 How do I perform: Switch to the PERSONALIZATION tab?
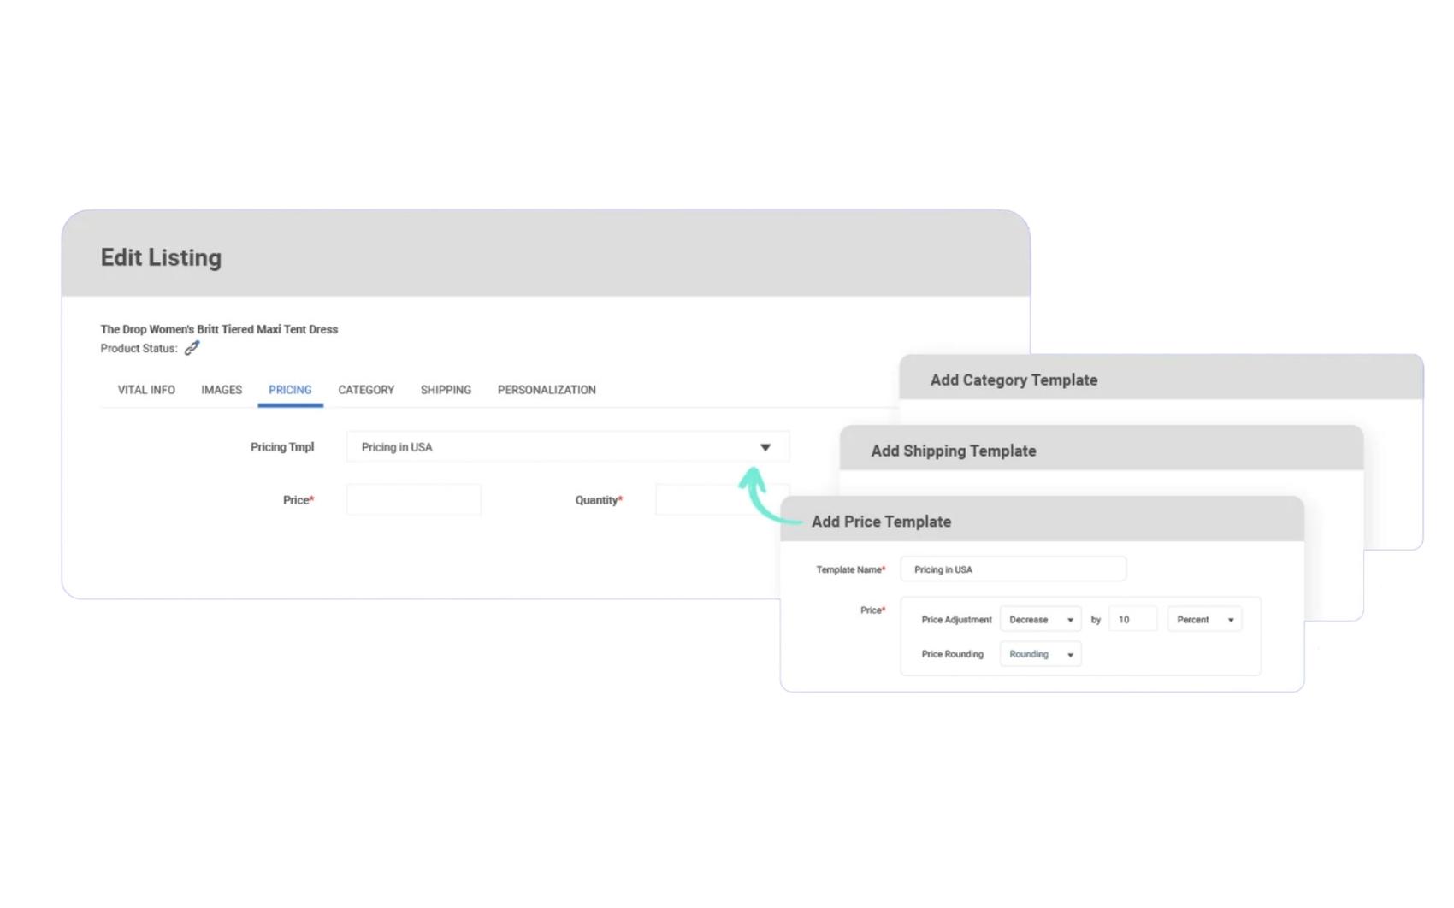tap(547, 390)
